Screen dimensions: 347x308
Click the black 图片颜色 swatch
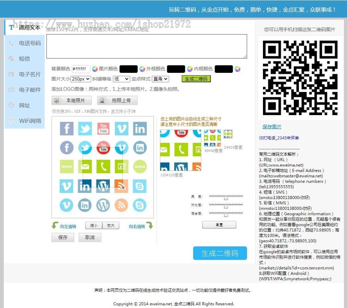tap(128, 69)
